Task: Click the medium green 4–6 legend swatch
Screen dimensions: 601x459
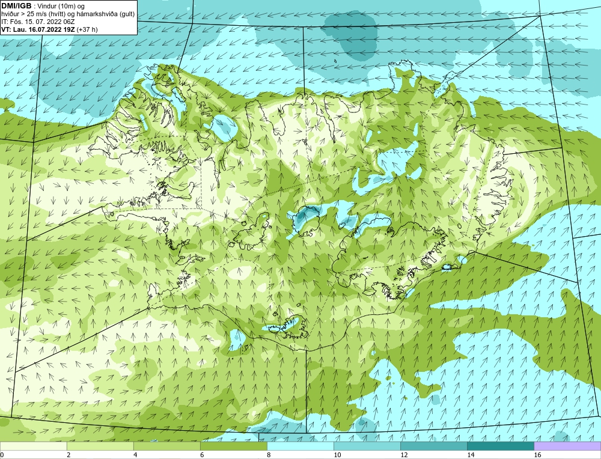Action: click(x=166, y=446)
